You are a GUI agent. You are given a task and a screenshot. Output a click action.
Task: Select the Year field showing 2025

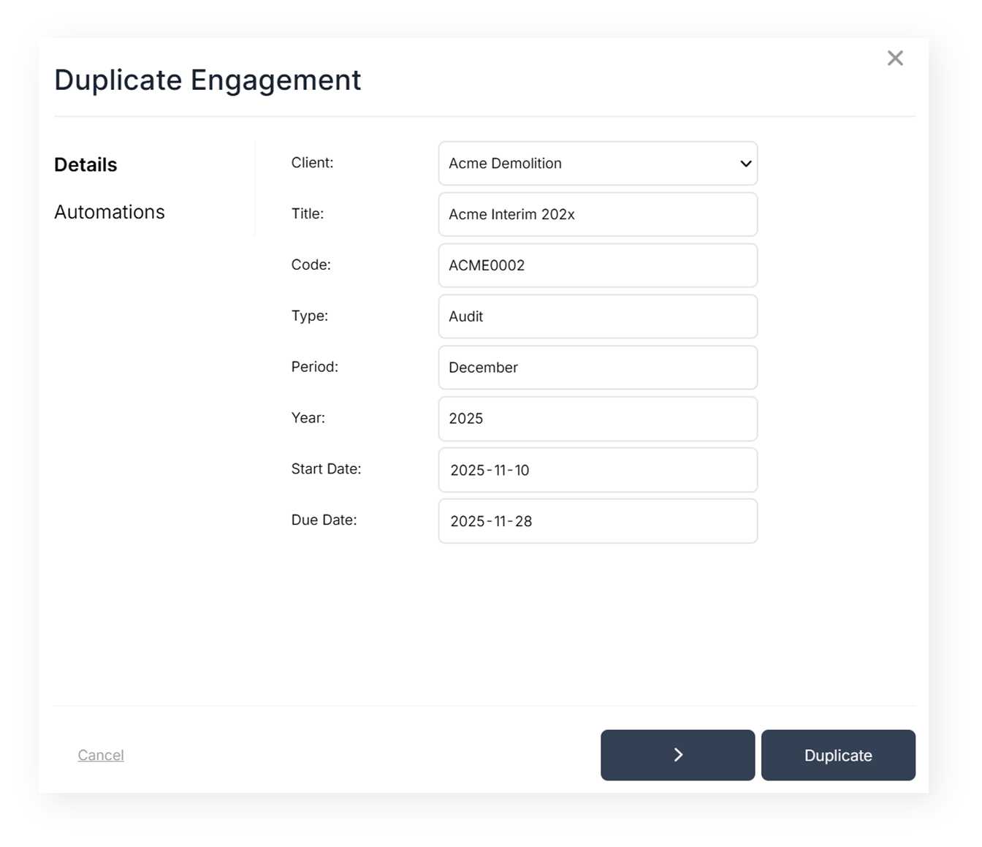pos(598,419)
